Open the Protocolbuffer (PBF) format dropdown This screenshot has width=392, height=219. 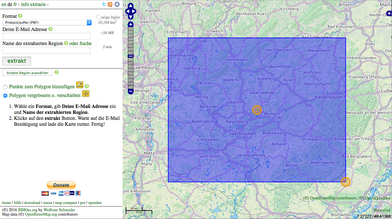47,23
